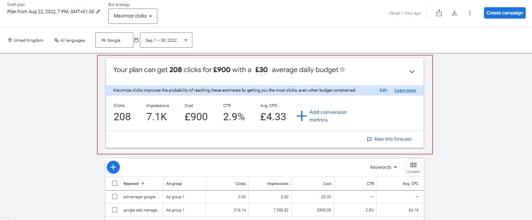Select the google ads manager keyword checkbox
Image resolution: width=532 pixels, height=220 pixels.
click(115, 210)
